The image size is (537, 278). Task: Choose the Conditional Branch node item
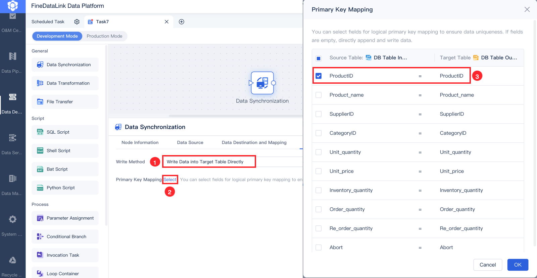coord(65,236)
